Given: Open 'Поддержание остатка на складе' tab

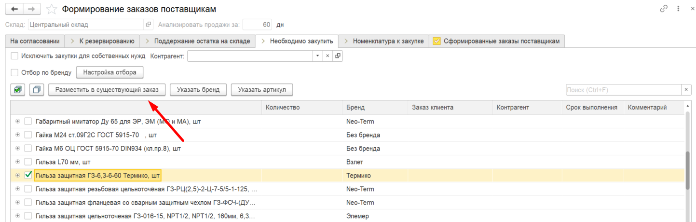Looking at the screenshot, I should coord(197,42).
